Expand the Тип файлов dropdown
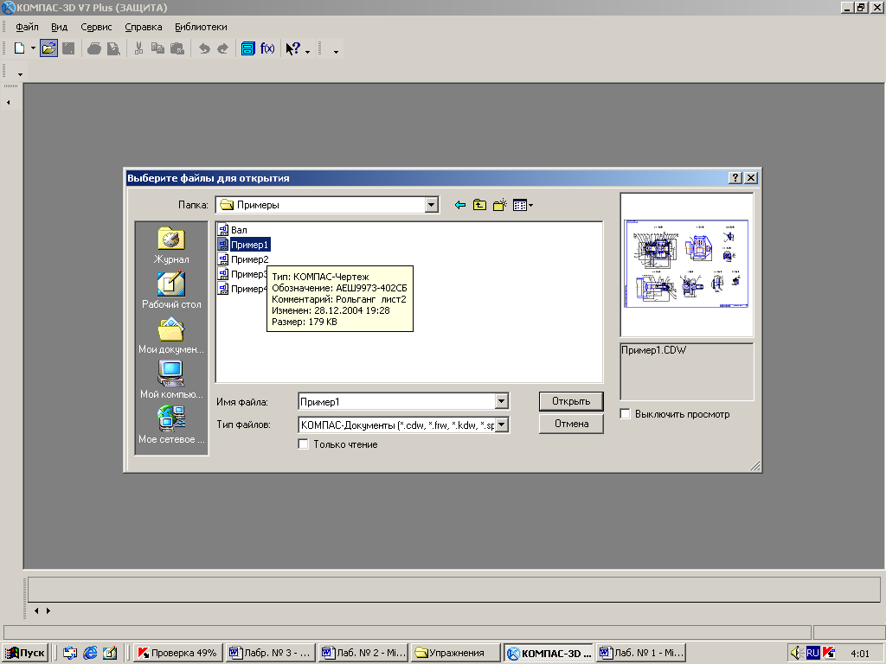The image size is (886, 664). [502, 425]
